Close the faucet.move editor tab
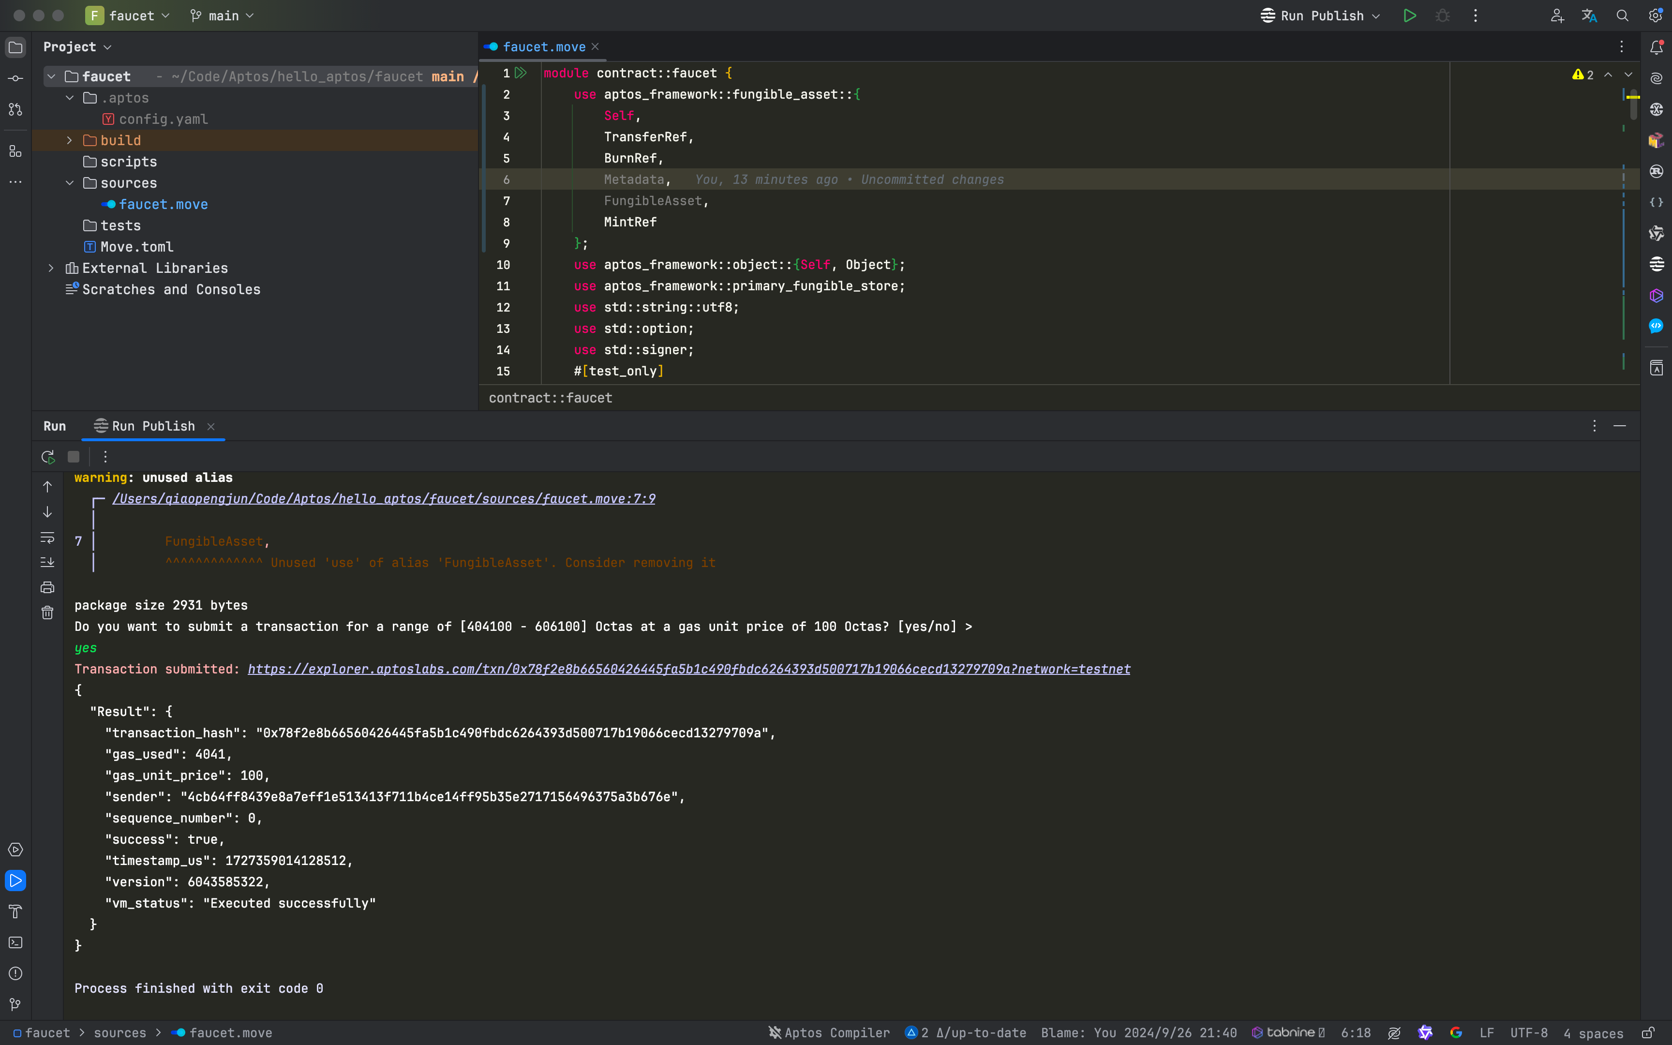 coord(595,47)
